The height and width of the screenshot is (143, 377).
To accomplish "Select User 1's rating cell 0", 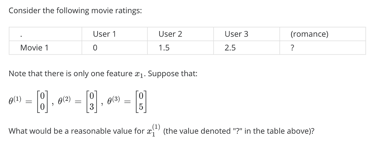I will (95, 48).
